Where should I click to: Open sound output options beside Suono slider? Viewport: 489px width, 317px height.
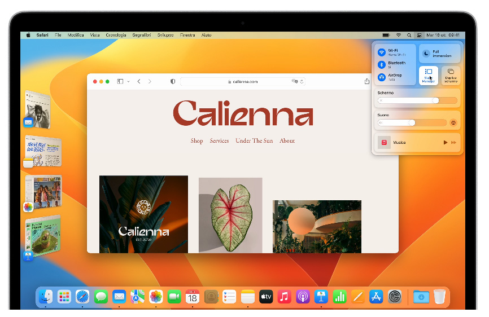(x=453, y=123)
